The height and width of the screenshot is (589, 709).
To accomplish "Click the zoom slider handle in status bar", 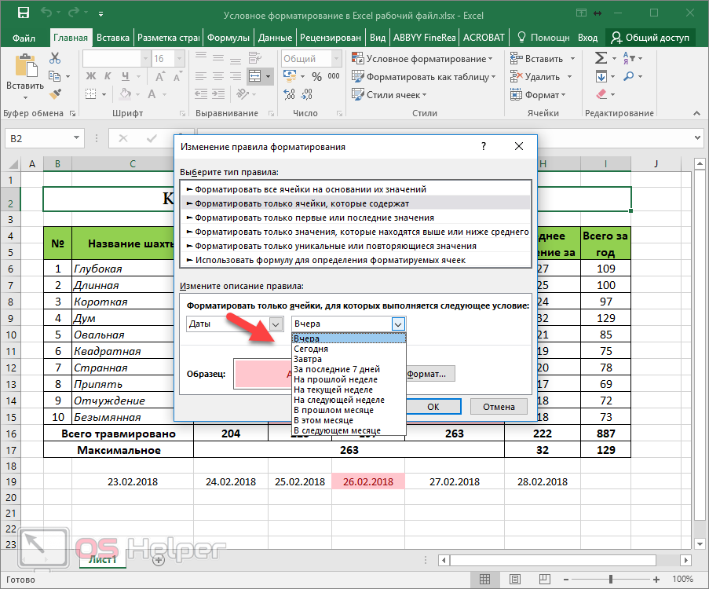I will point(611,579).
